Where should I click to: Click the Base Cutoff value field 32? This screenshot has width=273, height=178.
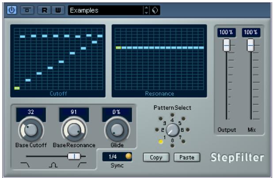coord(31,112)
